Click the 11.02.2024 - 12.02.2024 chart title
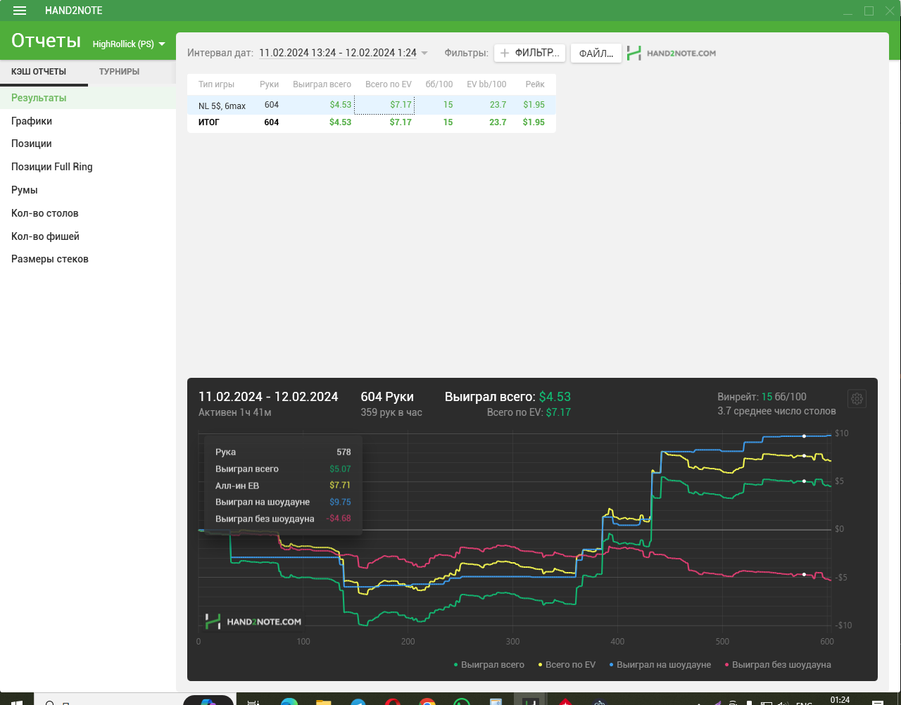This screenshot has width=901, height=705. (268, 397)
